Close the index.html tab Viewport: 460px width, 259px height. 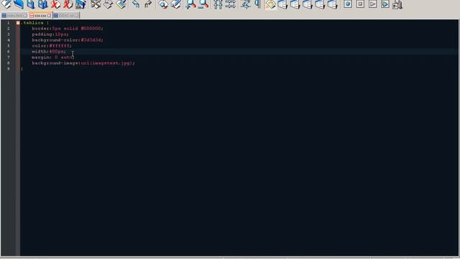(25, 16)
